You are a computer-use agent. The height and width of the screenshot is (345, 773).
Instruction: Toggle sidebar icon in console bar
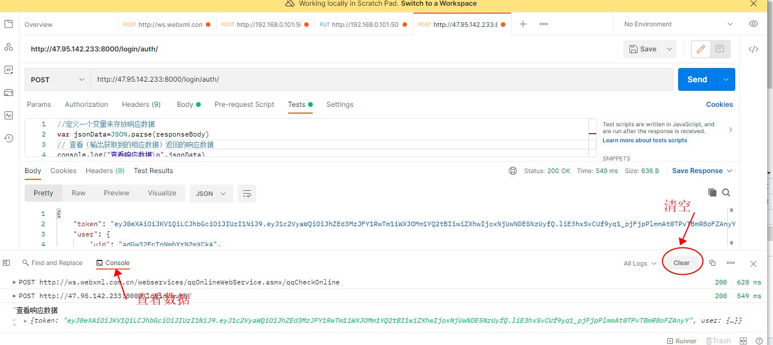click(x=6, y=263)
